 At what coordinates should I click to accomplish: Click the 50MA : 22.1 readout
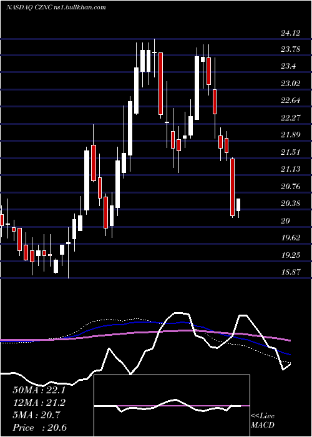(39, 390)
